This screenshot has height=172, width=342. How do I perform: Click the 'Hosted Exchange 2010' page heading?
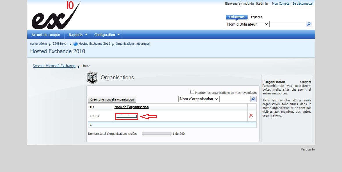[58, 51]
